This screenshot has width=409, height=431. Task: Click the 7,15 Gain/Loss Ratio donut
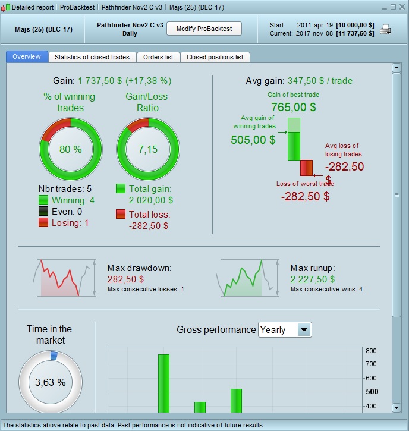pos(148,149)
